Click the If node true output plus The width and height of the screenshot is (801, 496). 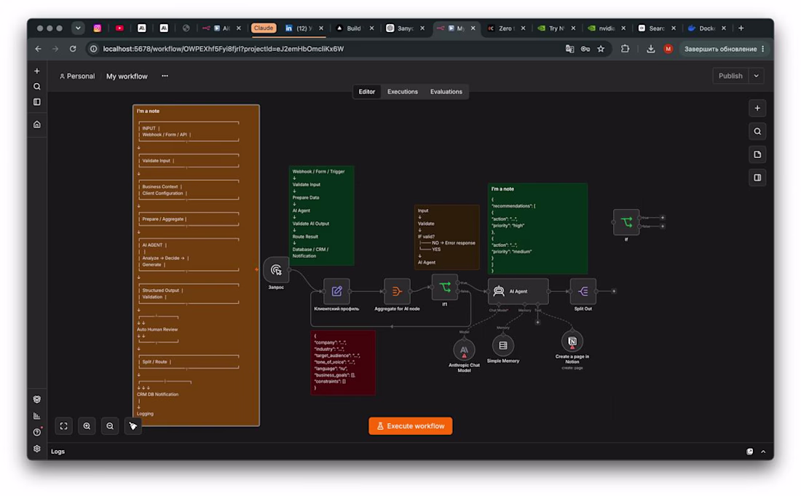point(663,218)
